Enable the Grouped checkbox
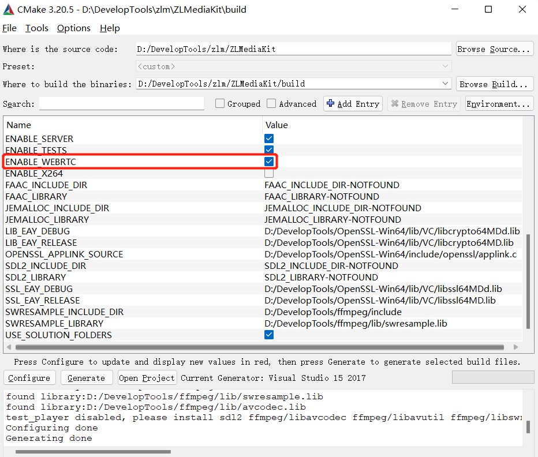 [x=220, y=103]
